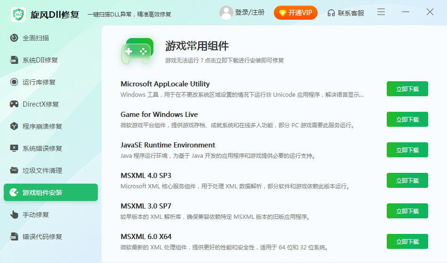The height and width of the screenshot is (263, 447).
Task: Download Game for Windows Live
Action: pos(407,119)
